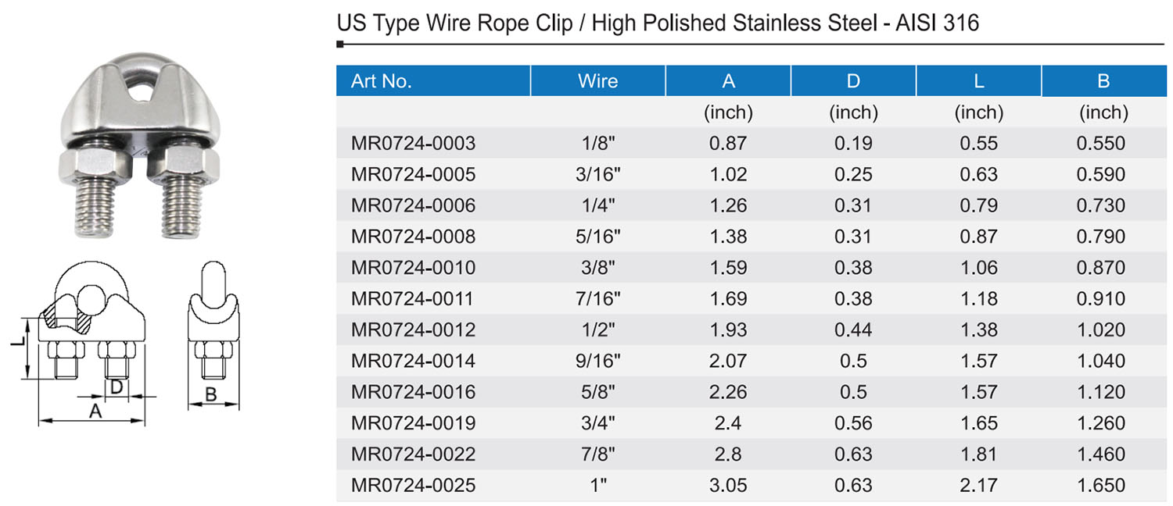Viewport: 1173px width, 506px height.
Task: Click the 1/2" wire size cell
Action: point(598,330)
